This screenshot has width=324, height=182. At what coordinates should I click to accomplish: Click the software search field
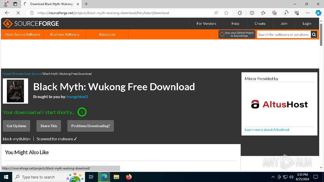tap(284, 35)
